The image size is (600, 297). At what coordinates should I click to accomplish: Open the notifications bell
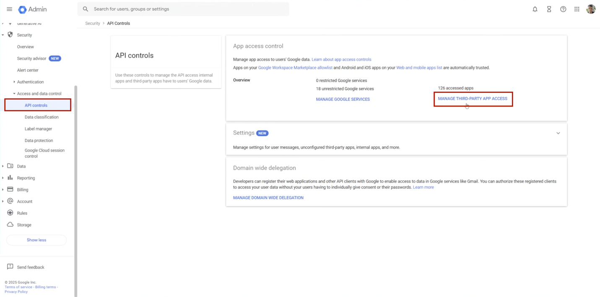tap(535, 9)
